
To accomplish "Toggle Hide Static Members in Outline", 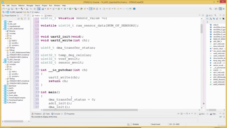I will pyautogui.click(x=217, y=19).
